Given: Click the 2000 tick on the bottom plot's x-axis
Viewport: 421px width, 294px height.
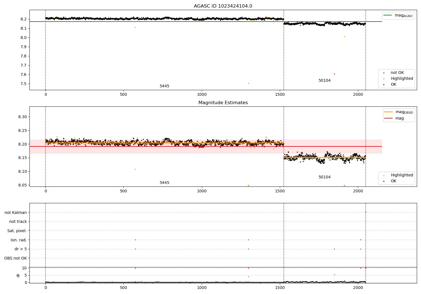Looking at the screenshot, I should pos(358,288).
